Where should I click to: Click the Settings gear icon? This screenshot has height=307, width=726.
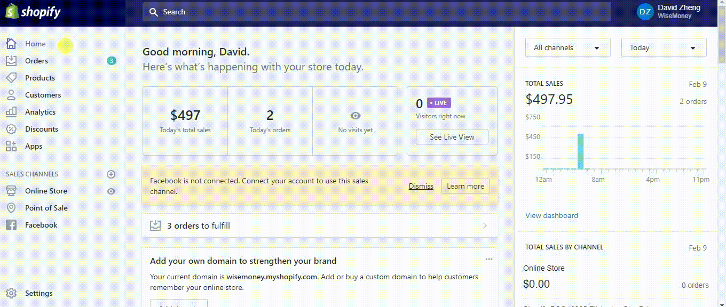tap(11, 293)
